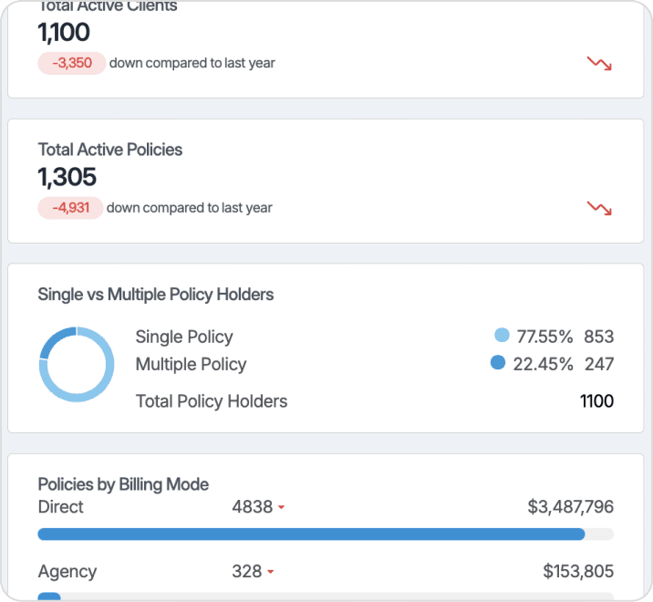The height and width of the screenshot is (602, 653).
Task: Click the Agency billing amount $153,805
Action: (x=577, y=572)
